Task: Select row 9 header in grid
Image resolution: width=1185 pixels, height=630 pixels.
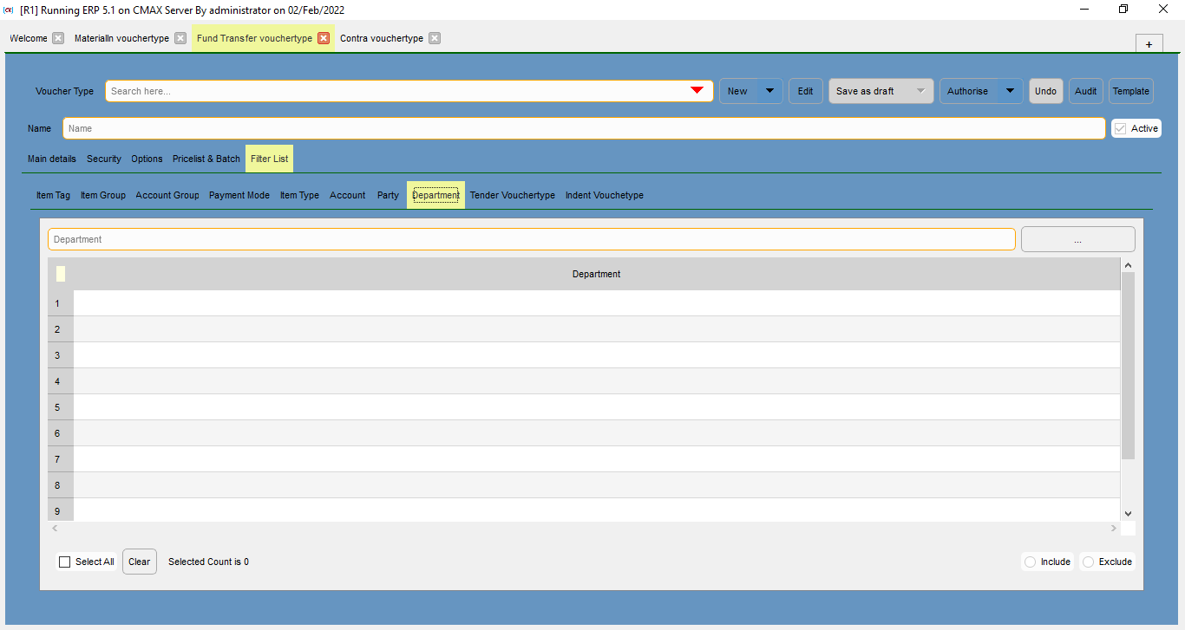Action: coord(61,510)
